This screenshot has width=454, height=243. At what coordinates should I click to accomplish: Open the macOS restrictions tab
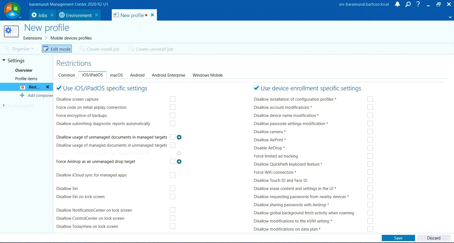116,75
